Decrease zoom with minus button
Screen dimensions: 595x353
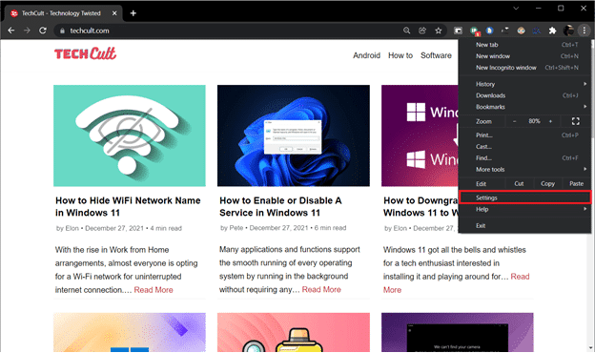[x=514, y=121]
